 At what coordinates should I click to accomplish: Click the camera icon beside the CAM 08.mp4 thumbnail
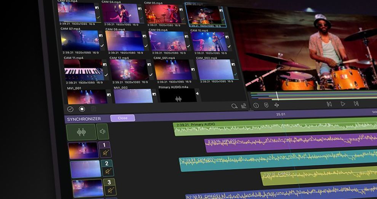pyautogui.click(x=144, y=36)
